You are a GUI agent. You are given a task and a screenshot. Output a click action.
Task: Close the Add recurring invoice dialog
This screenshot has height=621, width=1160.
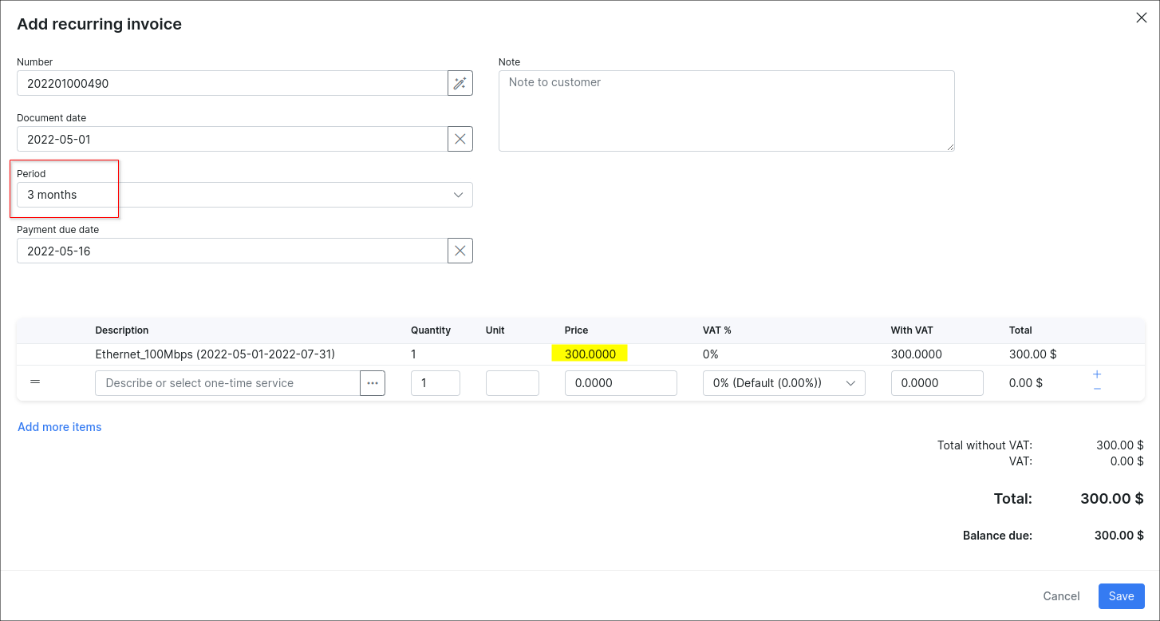coord(1142,18)
